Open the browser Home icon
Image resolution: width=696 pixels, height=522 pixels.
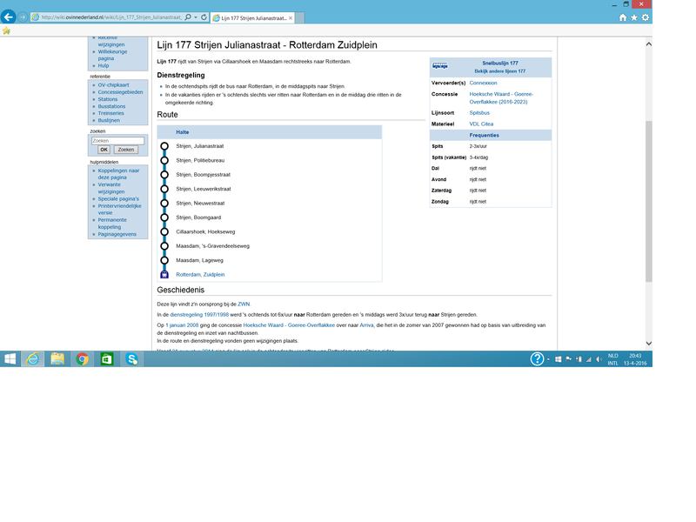click(x=623, y=17)
